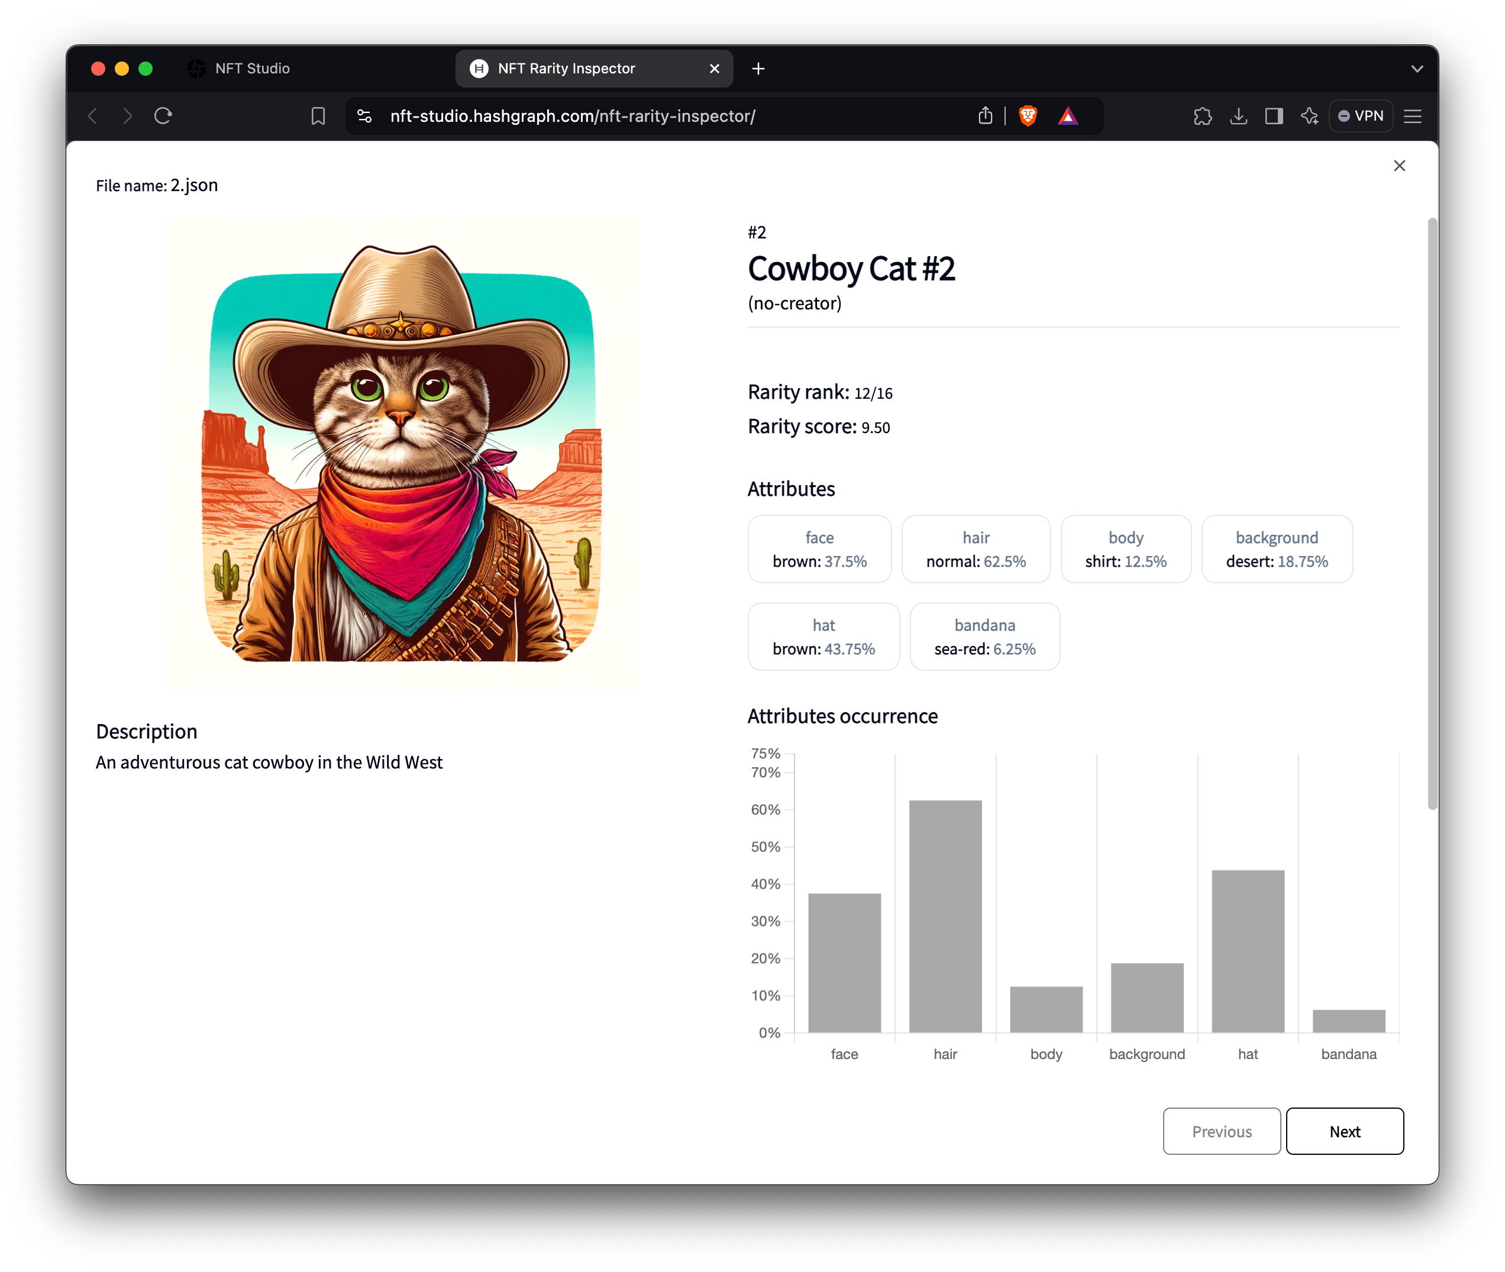1505x1272 pixels.
Task: Open the extensions puzzle icon
Action: point(1202,116)
